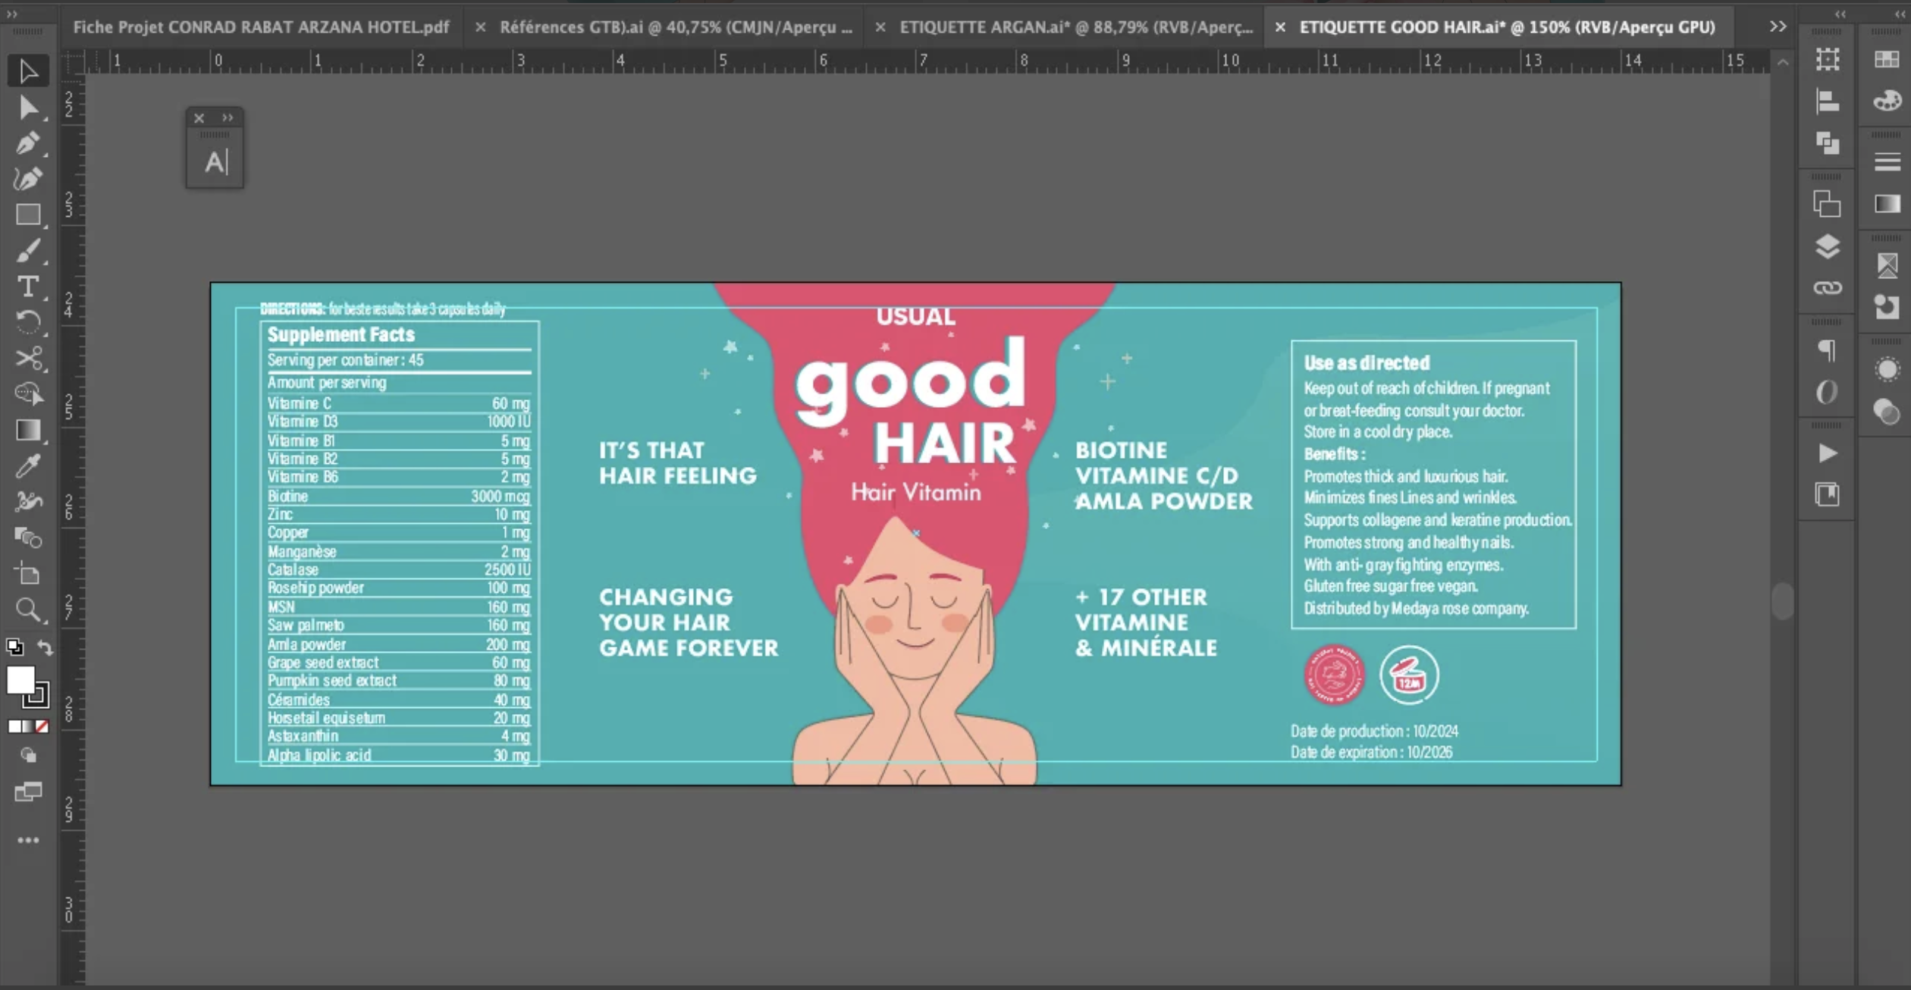Set paint to None red-slash box
The image size is (1911, 990).
pos(42,726)
